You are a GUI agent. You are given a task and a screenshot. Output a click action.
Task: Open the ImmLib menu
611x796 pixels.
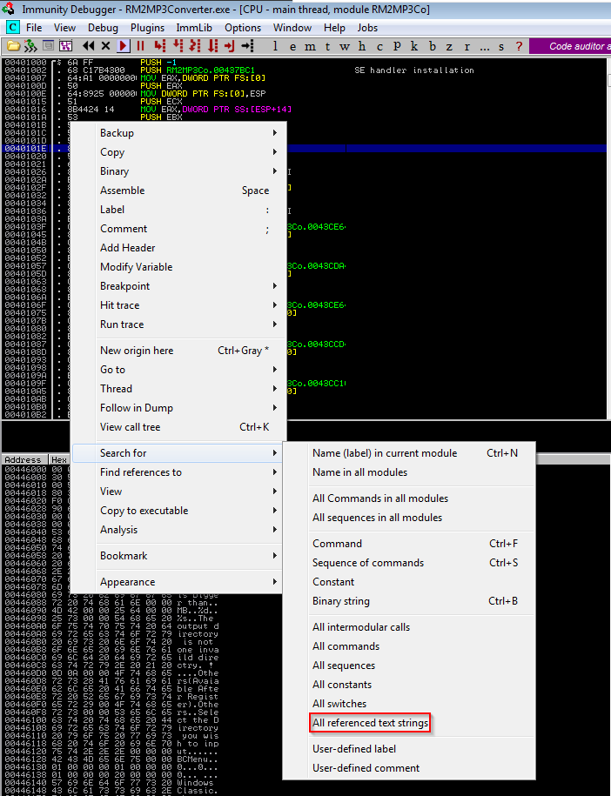[x=194, y=28]
